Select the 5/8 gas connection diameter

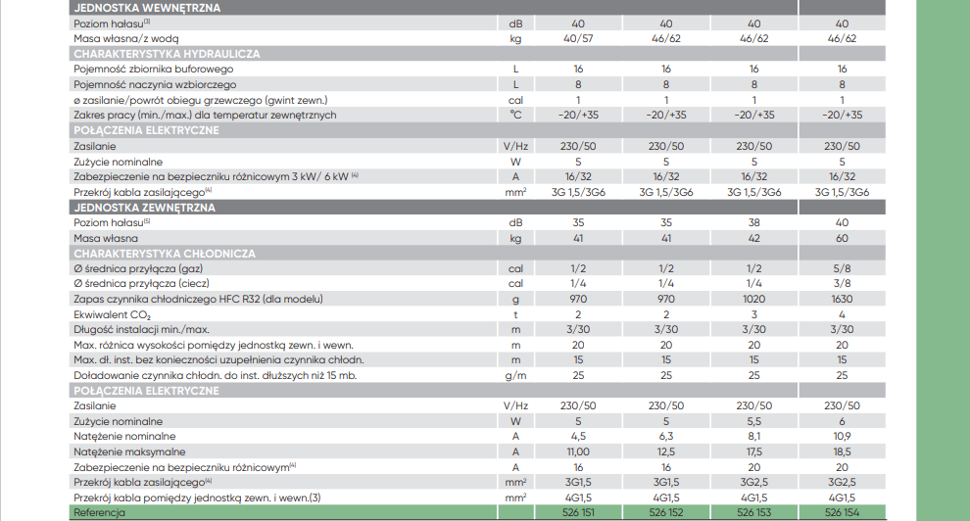pos(842,268)
